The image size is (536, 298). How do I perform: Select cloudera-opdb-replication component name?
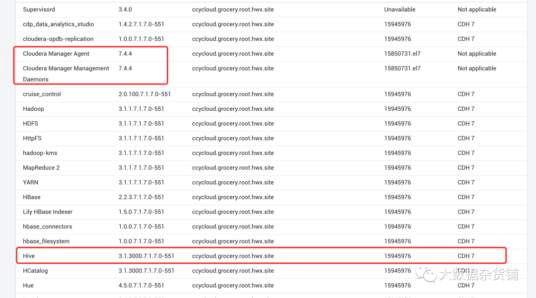(58, 39)
